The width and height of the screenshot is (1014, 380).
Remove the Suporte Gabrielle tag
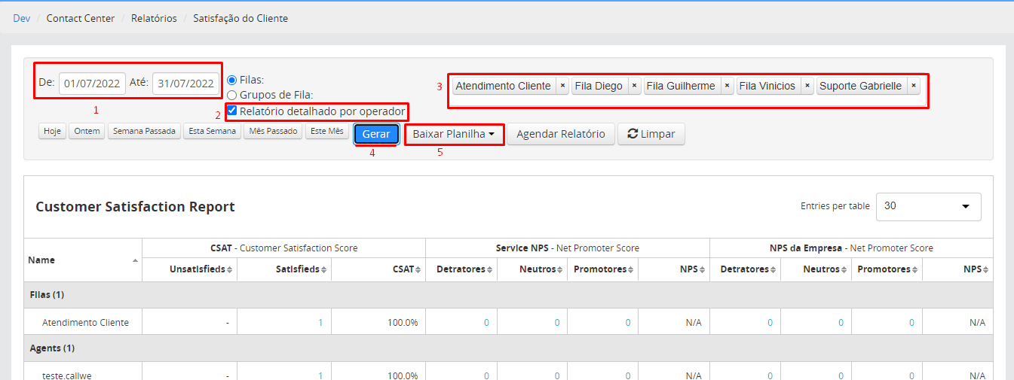point(913,86)
